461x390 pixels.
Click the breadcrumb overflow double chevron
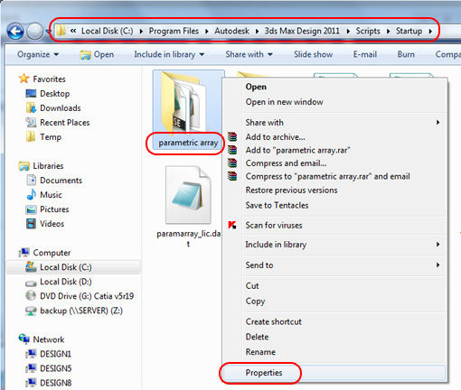(73, 31)
